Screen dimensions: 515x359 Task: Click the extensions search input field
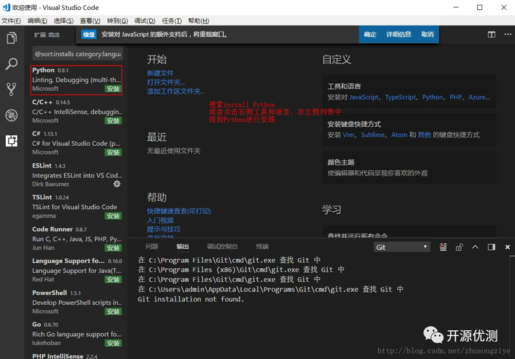77,54
